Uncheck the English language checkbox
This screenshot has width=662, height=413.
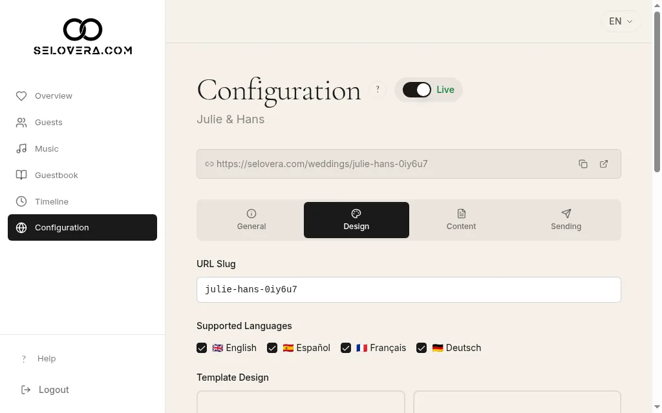coord(202,348)
